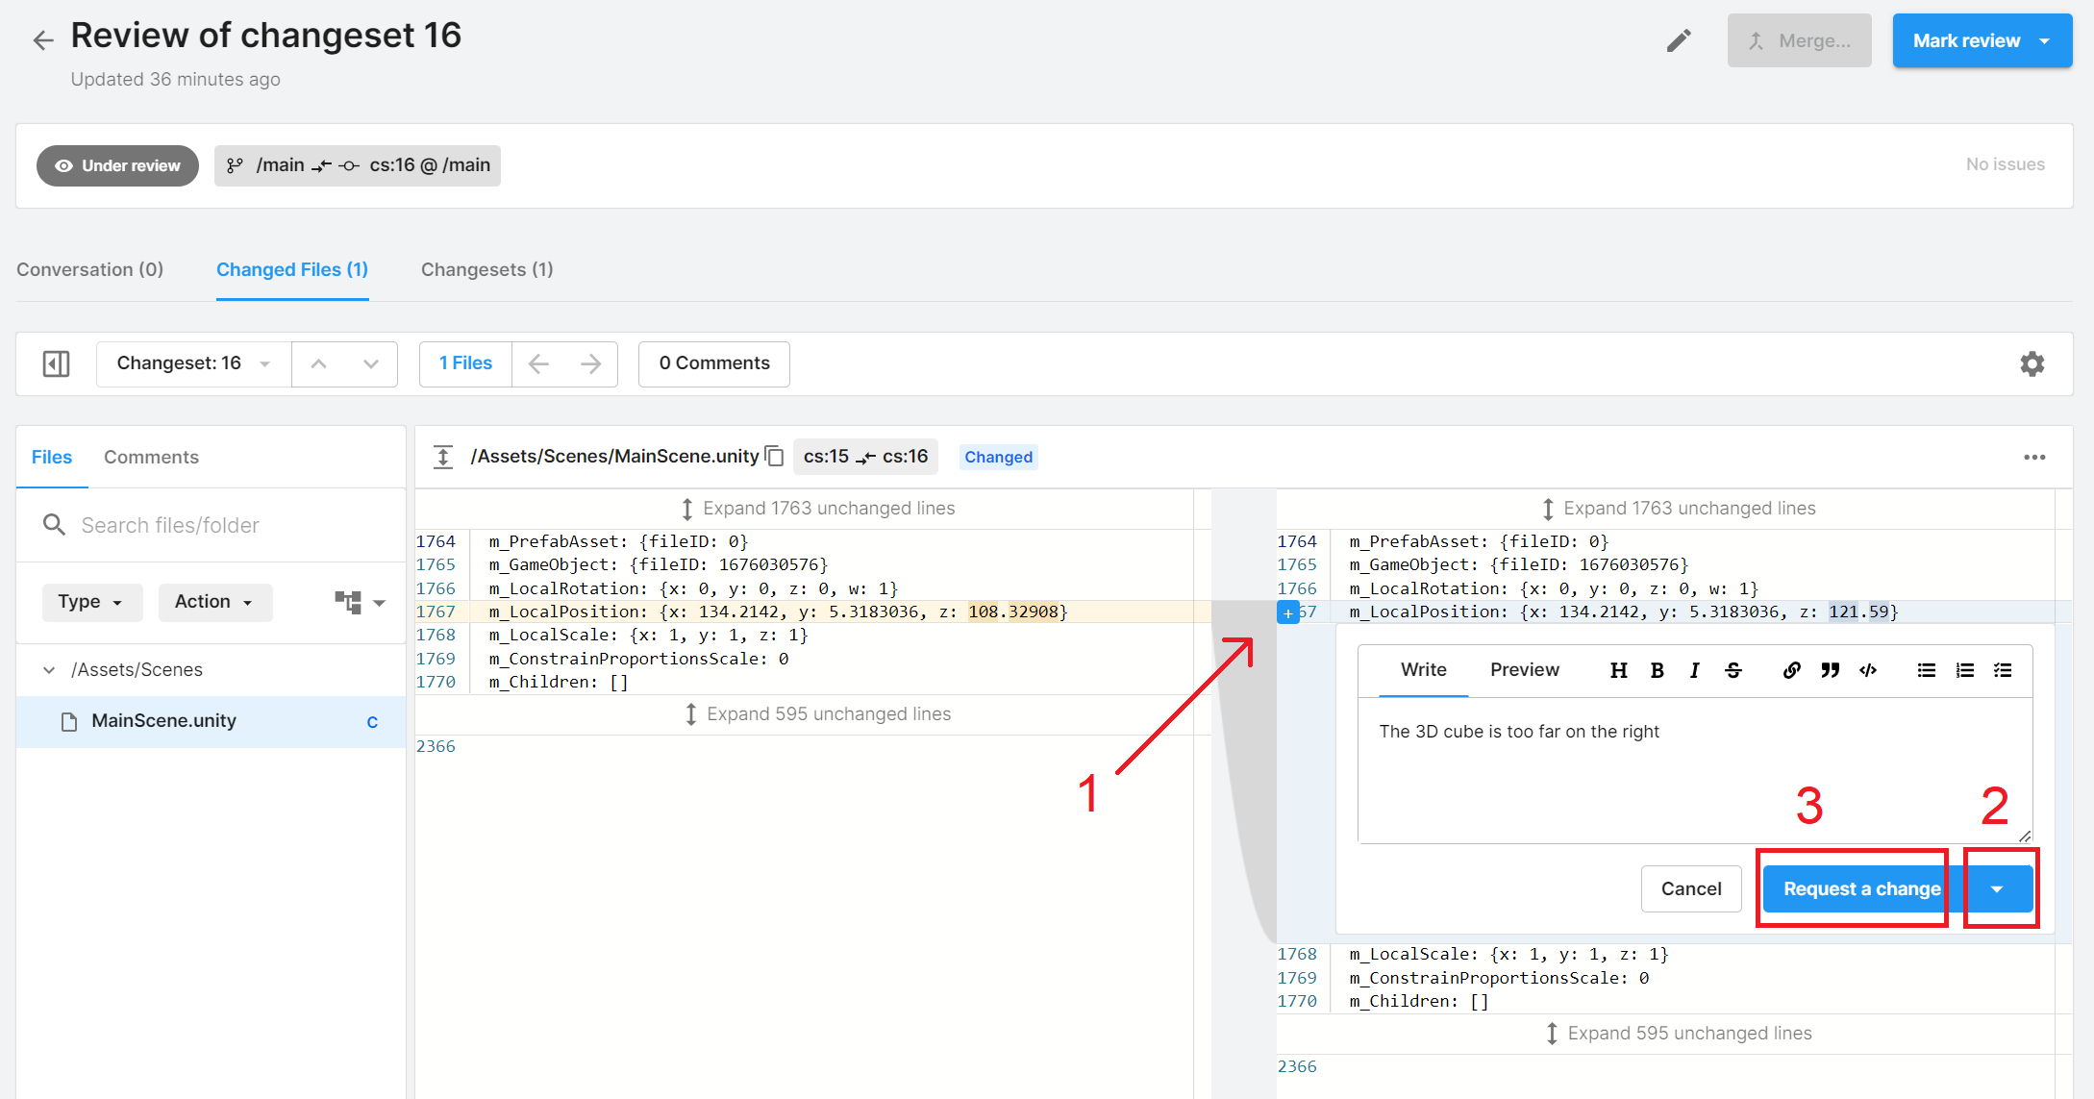Open the diff settings gear
This screenshot has width=2094, height=1099.
click(2032, 363)
